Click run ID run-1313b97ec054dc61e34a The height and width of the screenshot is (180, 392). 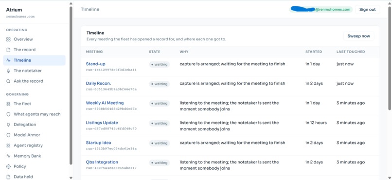pyautogui.click(x=111, y=148)
